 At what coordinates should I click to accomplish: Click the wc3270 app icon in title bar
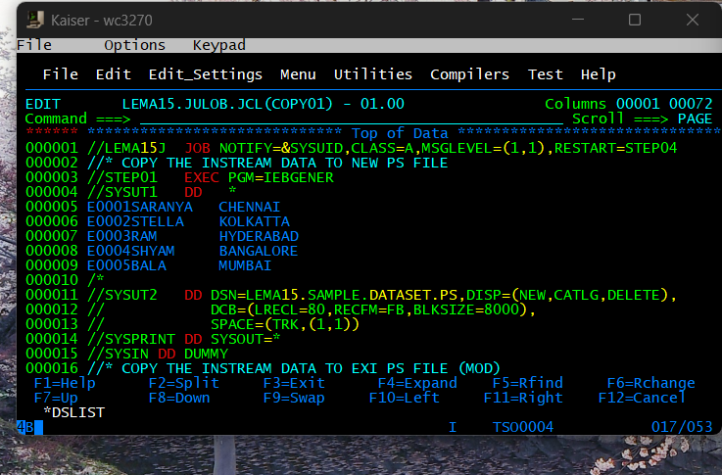(34, 20)
